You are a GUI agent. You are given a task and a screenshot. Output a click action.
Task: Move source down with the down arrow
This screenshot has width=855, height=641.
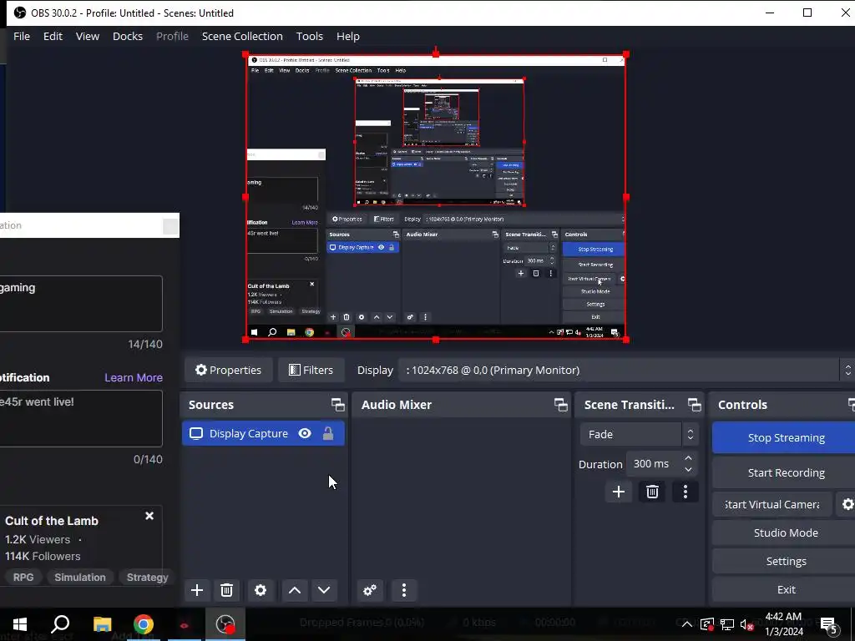tap(324, 590)
